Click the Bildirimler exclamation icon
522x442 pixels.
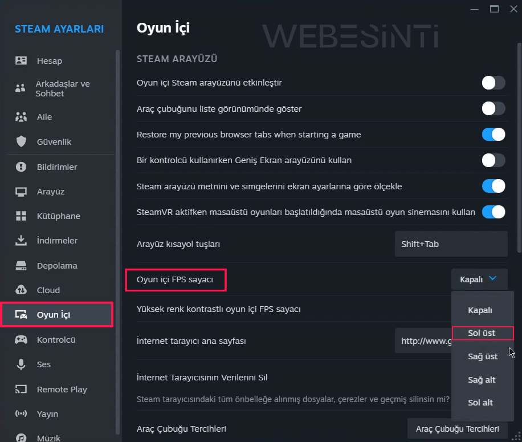coord(21,167)
